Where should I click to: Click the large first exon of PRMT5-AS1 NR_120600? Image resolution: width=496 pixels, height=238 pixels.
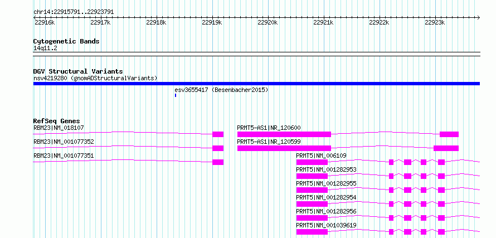coord(284,134)
